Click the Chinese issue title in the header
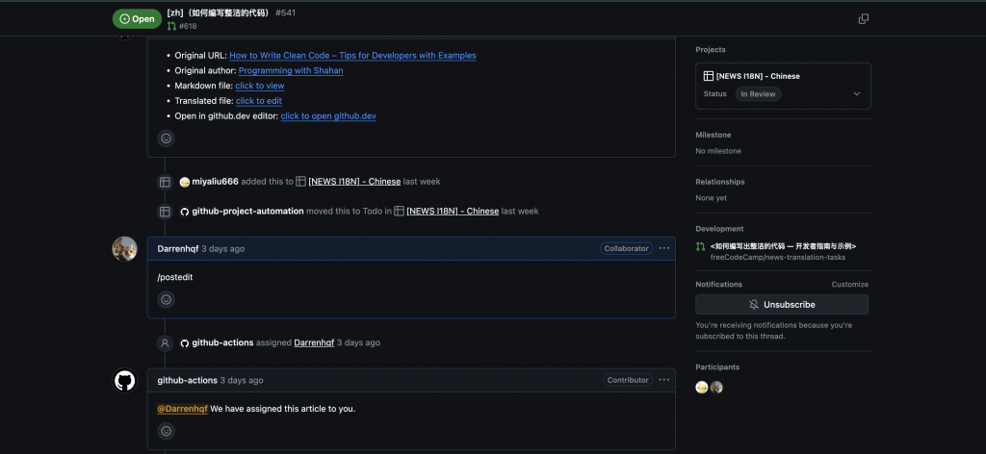Screen dimensions: 986x454 (220, 13)
